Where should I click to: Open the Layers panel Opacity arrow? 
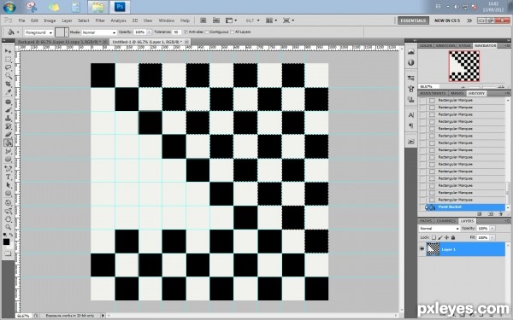492,228
